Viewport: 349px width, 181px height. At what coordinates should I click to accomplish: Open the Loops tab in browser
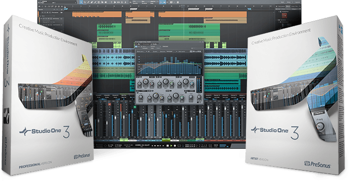[x=293, y=6]
